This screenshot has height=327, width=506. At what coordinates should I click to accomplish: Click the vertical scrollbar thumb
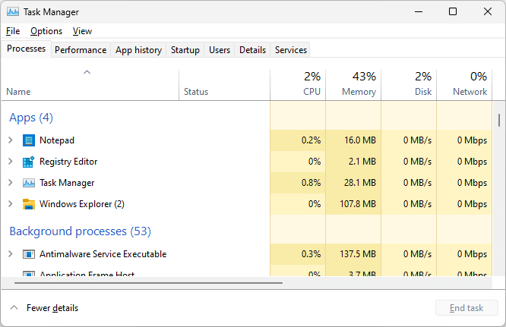499,120
